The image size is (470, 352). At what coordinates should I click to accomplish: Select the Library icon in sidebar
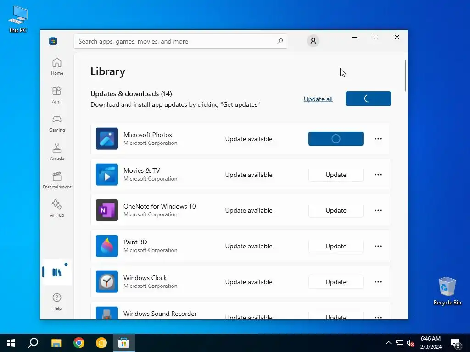click(x=57, y=272)
